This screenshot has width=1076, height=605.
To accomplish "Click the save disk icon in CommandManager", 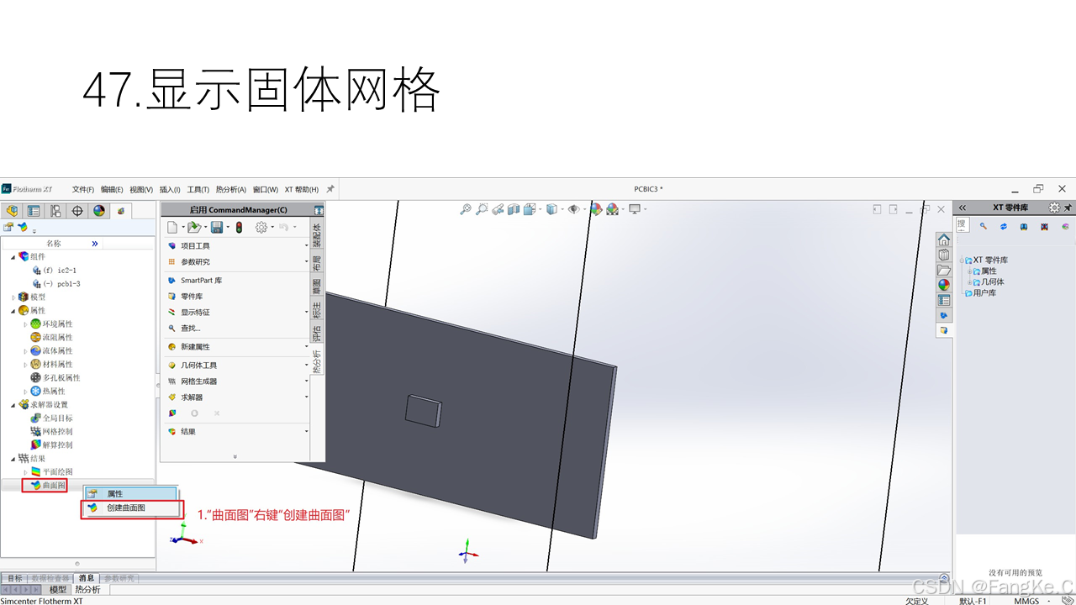I will tap(217, 227).
